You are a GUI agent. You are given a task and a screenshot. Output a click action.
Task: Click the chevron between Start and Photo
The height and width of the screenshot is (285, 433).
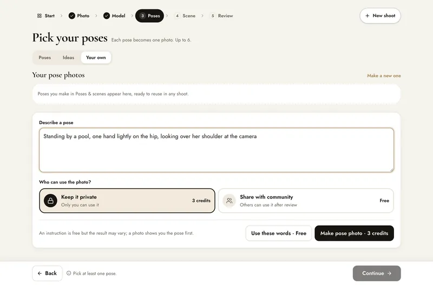(x=62, y=16)
